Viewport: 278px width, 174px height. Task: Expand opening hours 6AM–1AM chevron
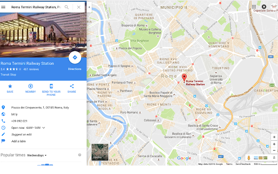click(43, 127)
